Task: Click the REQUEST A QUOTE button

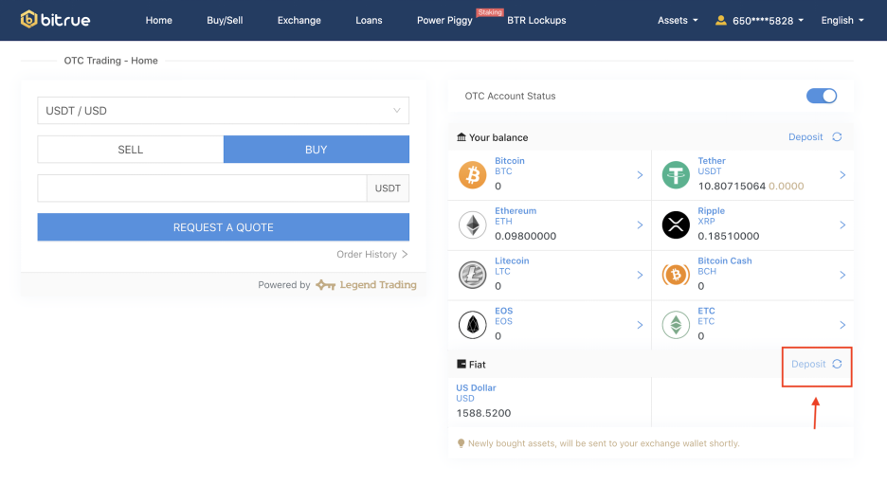Action: (224, 227)
